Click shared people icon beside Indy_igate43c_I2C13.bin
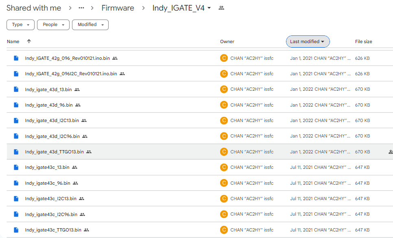393x238 pixels. (x=82, y=199)
